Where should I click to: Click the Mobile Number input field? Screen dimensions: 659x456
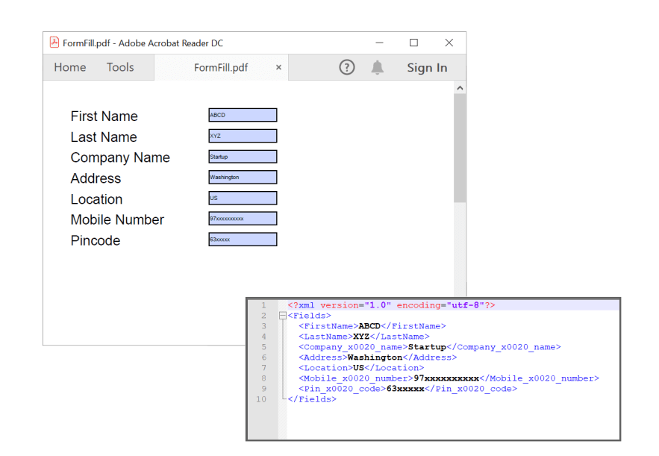point(242,218)
